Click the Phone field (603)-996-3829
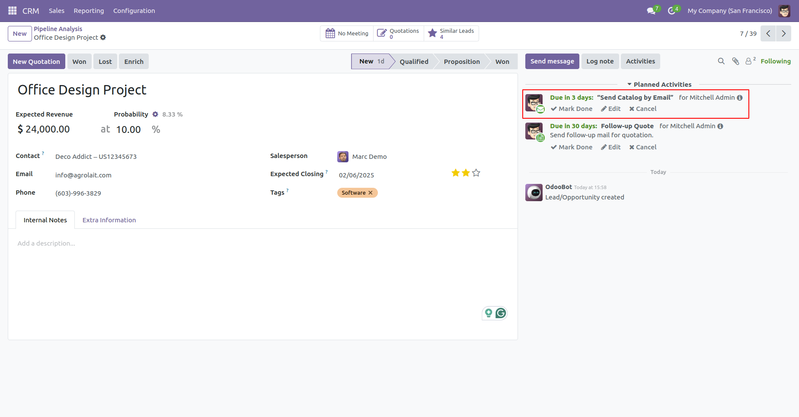Viewport: 799px width, 417px height. 78,193
